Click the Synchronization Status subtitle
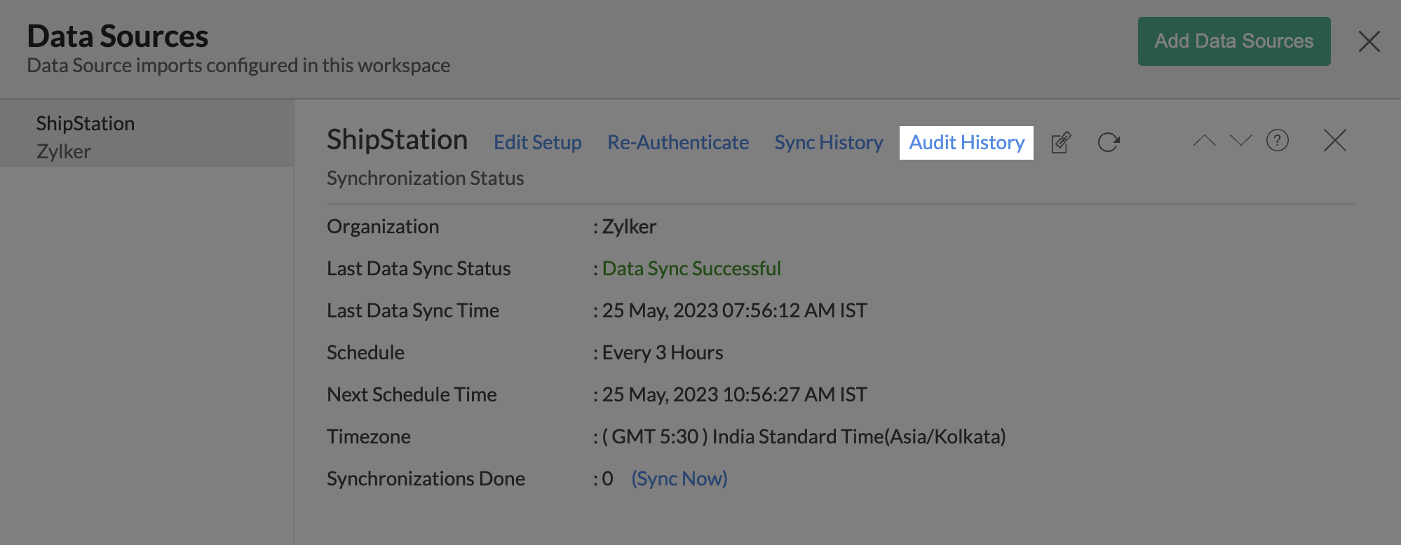This screenshot has width=1401, height=545. 425,178
